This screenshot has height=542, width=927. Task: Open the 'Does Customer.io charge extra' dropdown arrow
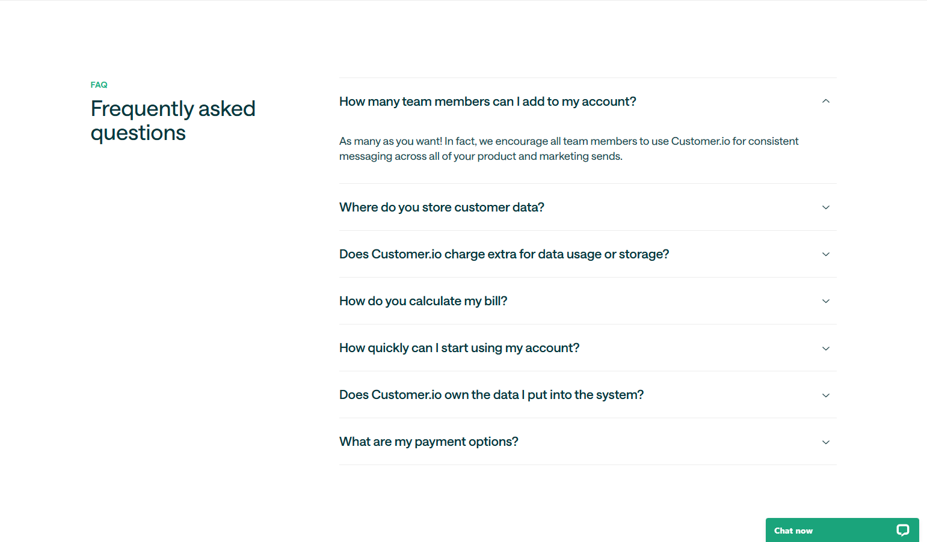click(x=825, y=254)
